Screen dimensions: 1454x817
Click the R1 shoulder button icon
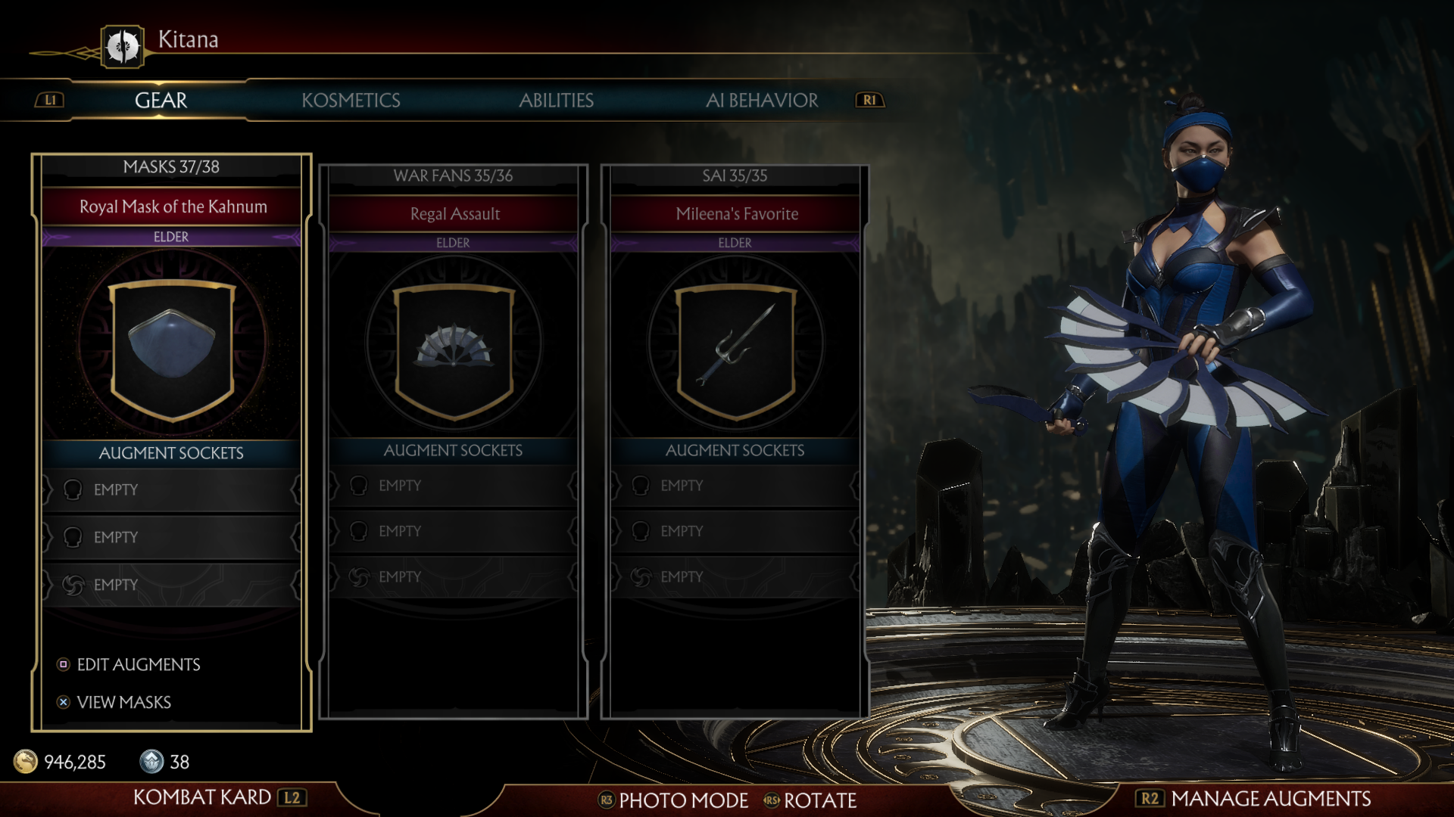(x=869, y=100)
